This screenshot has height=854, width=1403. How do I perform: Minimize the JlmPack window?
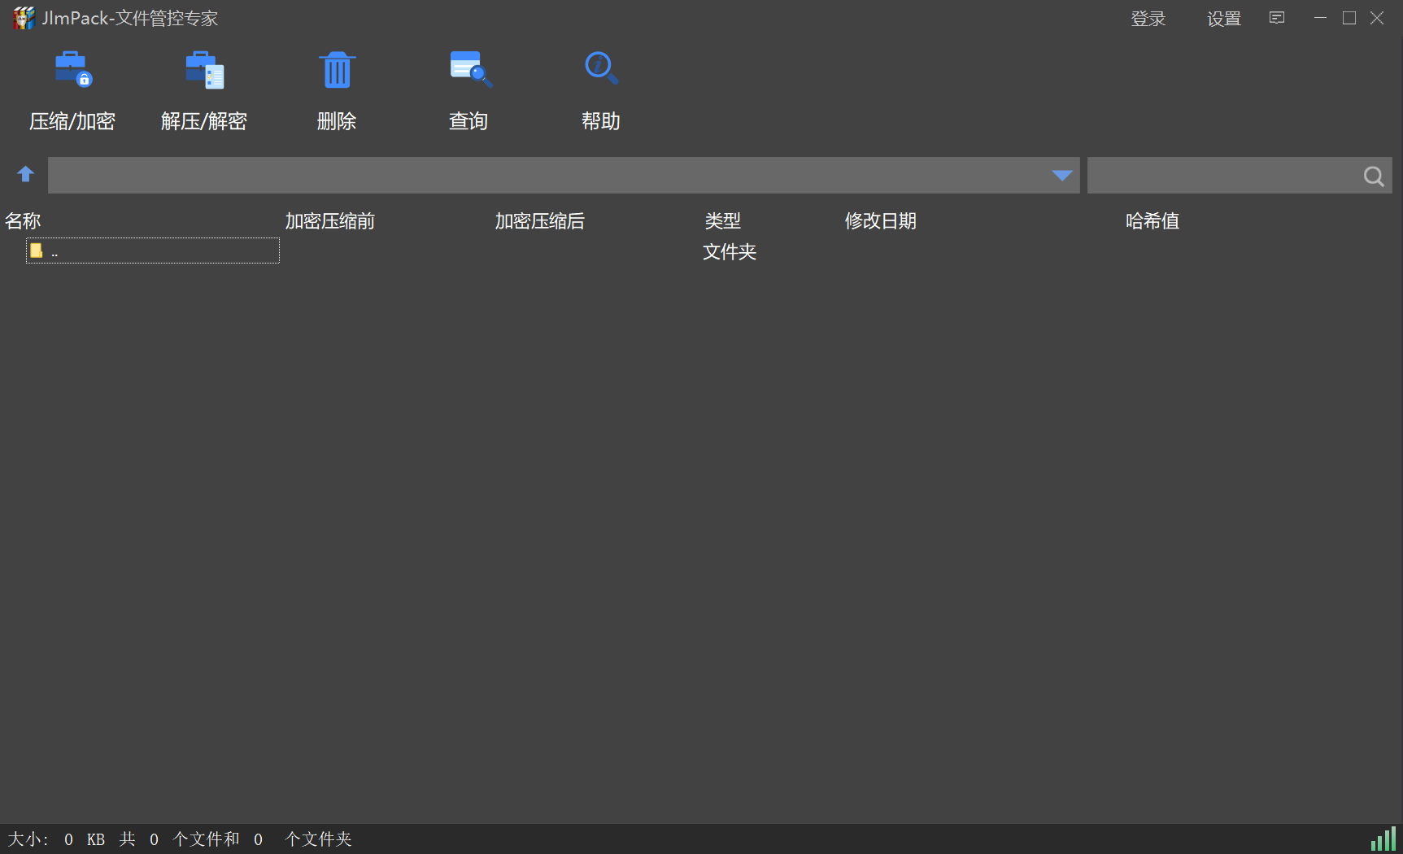tap(1320, 18)
